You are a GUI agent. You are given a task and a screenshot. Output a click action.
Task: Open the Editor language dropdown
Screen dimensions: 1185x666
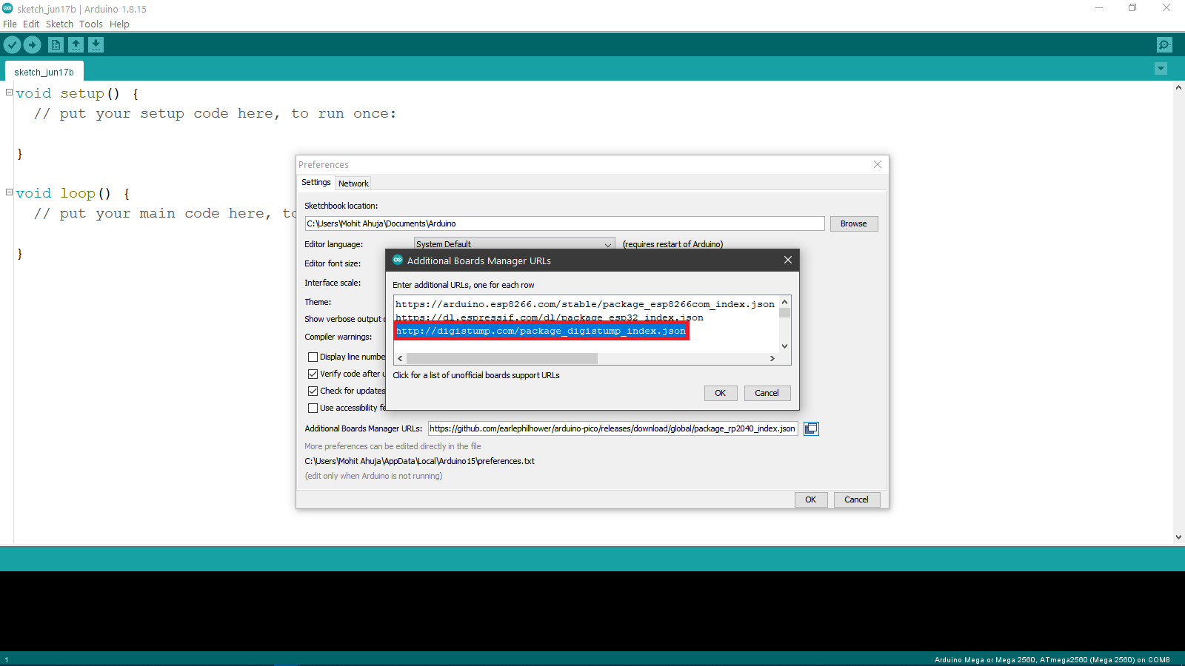click(x=514, y=244)
